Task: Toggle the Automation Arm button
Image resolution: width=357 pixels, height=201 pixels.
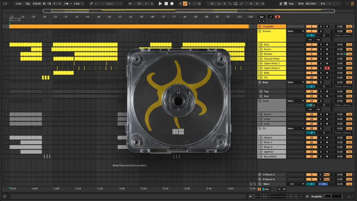Action: pyautogui.click(x=185, y=4)
